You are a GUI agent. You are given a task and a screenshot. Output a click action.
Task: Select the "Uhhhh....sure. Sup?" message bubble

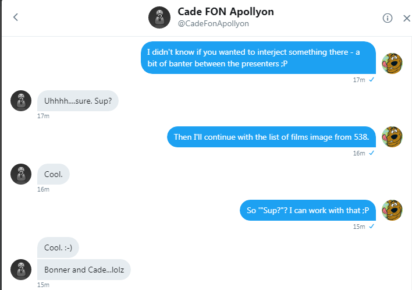(x=78, y=101)
